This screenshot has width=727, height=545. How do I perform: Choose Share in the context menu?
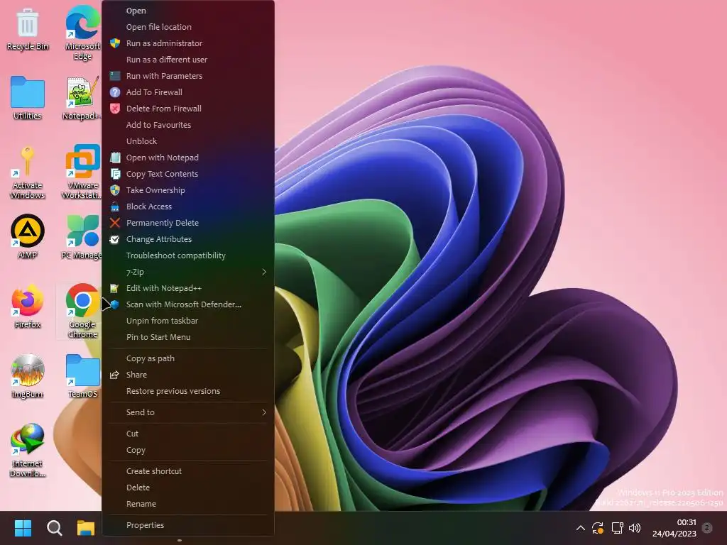point(187,375)
